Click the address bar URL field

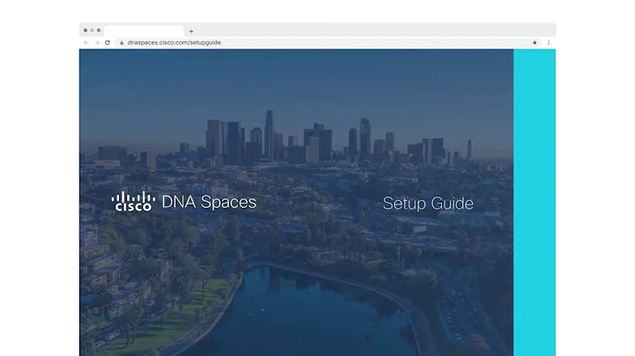point(328,42)
